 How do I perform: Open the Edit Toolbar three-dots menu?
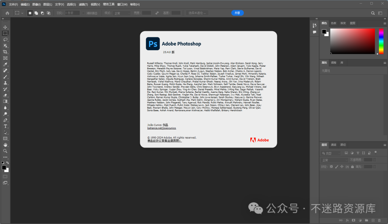tap(5, 157)
